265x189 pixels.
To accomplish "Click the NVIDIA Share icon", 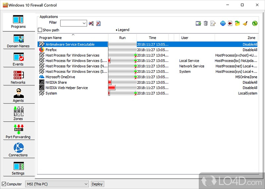I will tap(42, 82).
